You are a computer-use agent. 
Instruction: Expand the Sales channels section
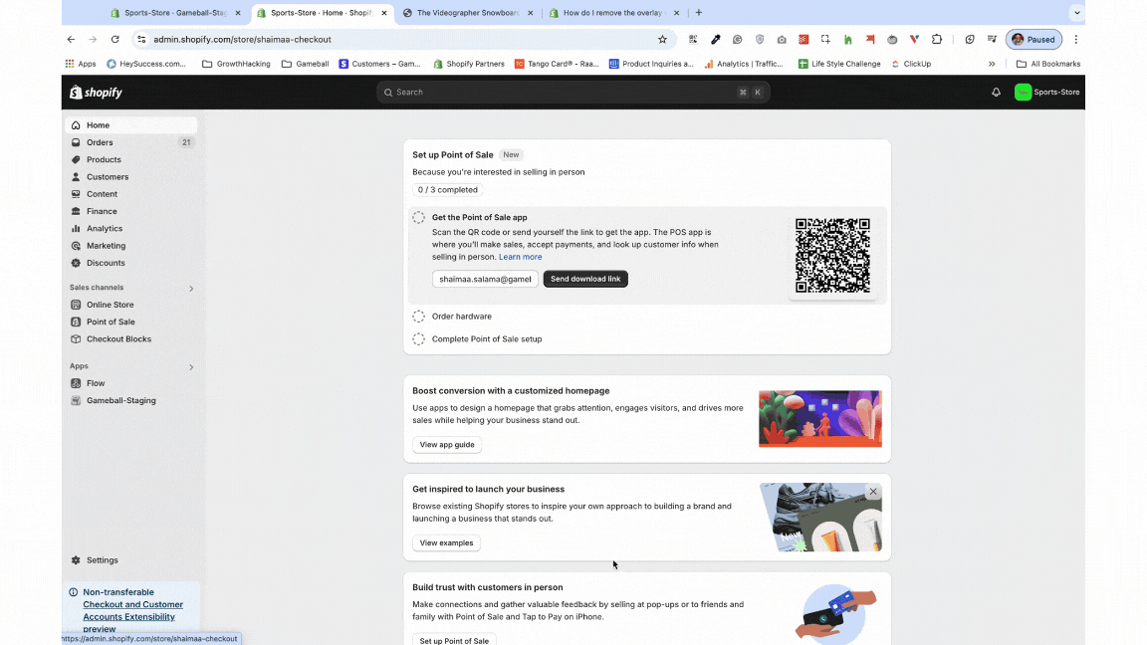pyautogui.click(x=190, y=288)
